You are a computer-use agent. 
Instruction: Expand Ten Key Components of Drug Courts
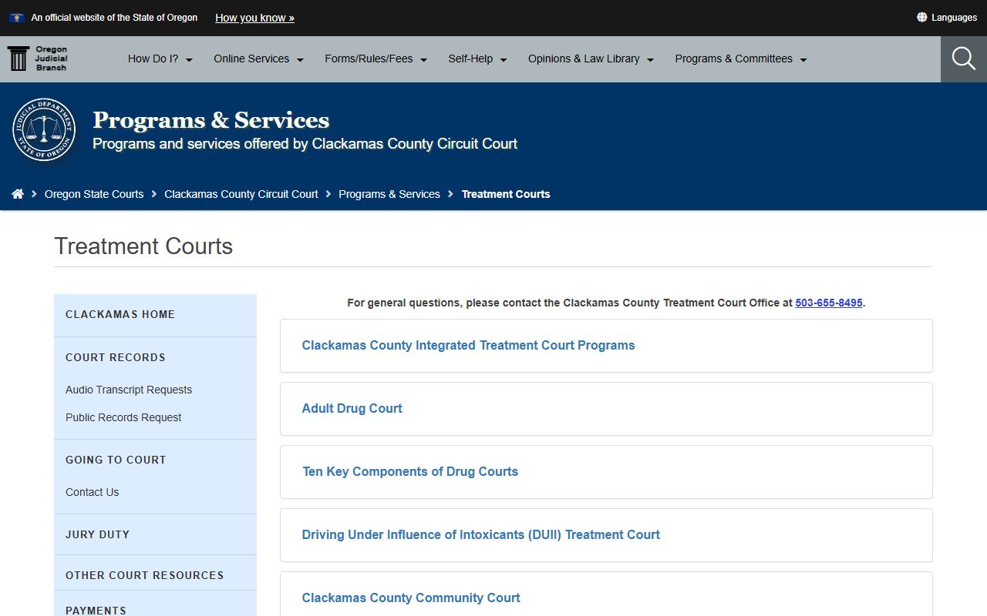[x=606, y=472]
